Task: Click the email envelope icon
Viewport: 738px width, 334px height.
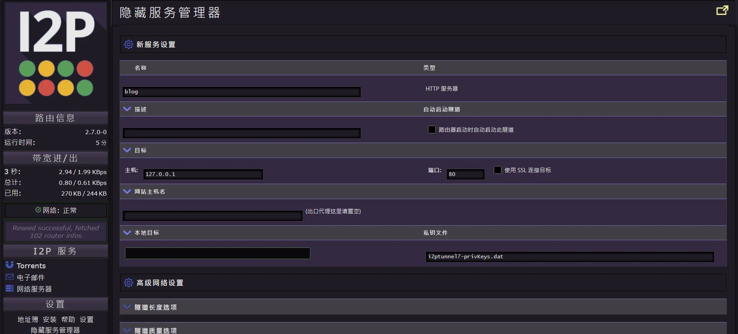Action: click(10, 277)
